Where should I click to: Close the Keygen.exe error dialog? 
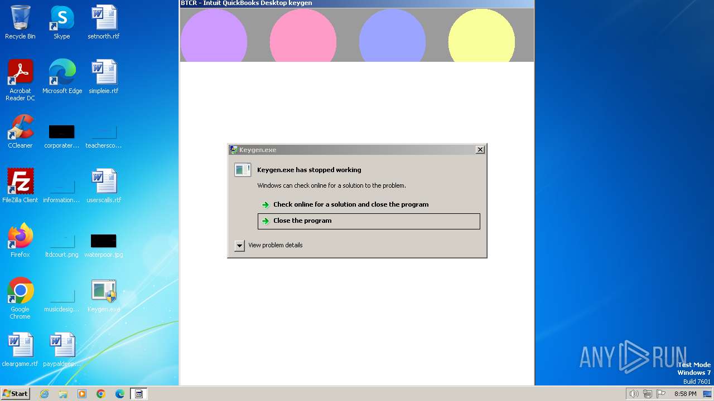click(480, 150)
